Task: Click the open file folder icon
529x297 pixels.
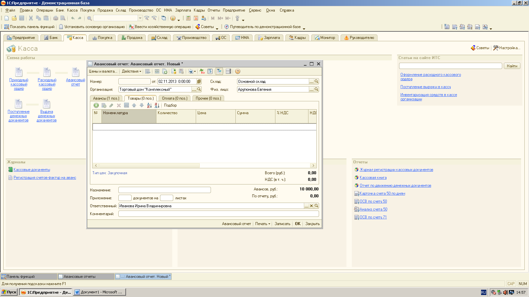Action: tap(14, 18)
